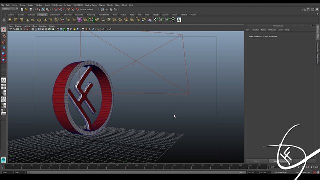This screenshot has width=320, height=180.
Task: Save the current scene icon
Action: coord(31,9)
